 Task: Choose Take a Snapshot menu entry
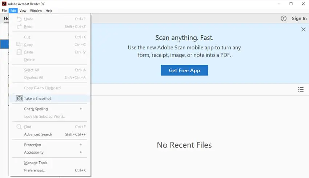[x=50, y=98]
